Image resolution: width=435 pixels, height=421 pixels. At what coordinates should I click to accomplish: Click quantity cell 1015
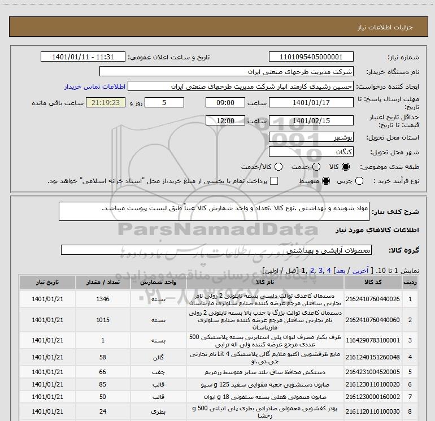point(103,320)
